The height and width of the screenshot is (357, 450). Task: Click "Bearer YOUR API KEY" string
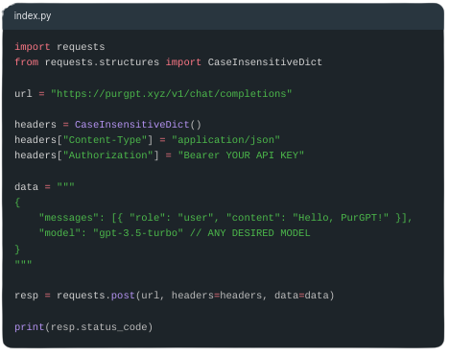pyautogui.click(x=241, y=155)
